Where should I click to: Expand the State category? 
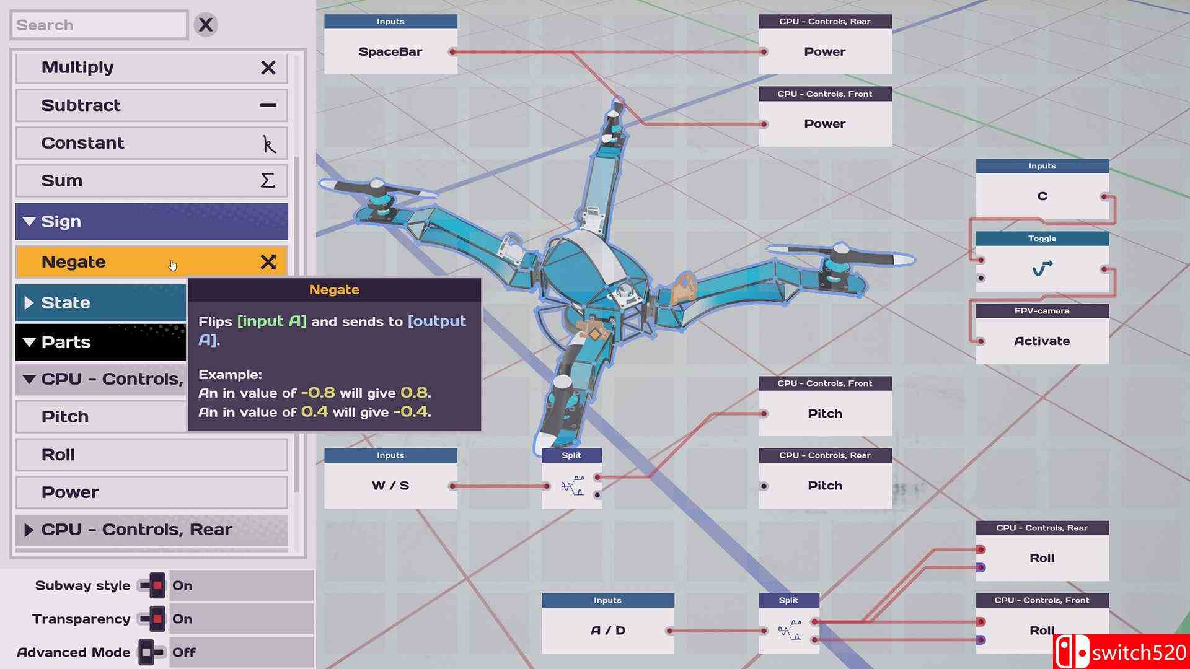tap(29, 303)
